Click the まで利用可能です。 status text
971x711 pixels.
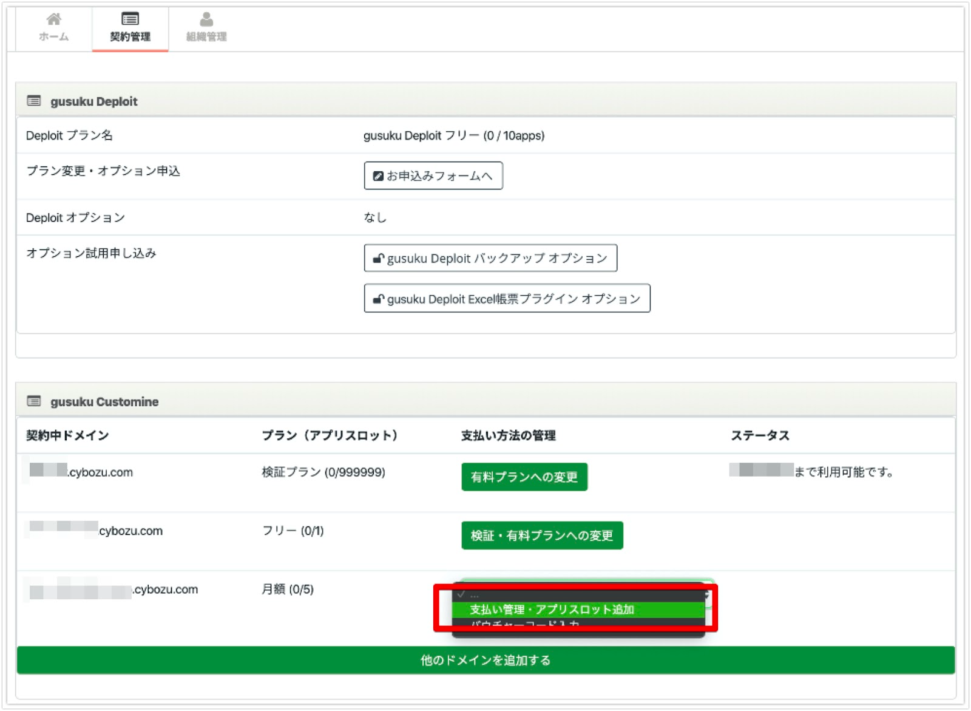point(844,472)
